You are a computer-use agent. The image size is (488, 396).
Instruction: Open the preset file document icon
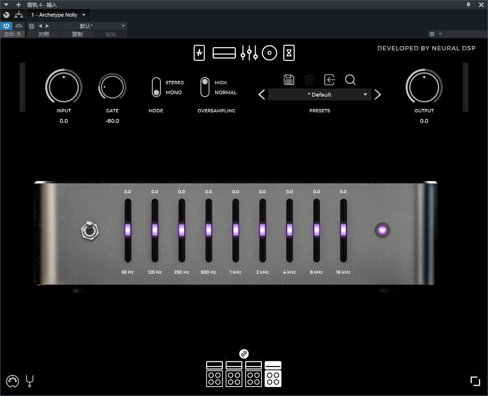point(31,26)
